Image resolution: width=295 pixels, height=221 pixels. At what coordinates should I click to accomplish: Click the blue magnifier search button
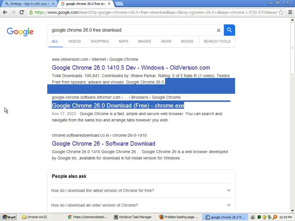click(x=229, y=30)
